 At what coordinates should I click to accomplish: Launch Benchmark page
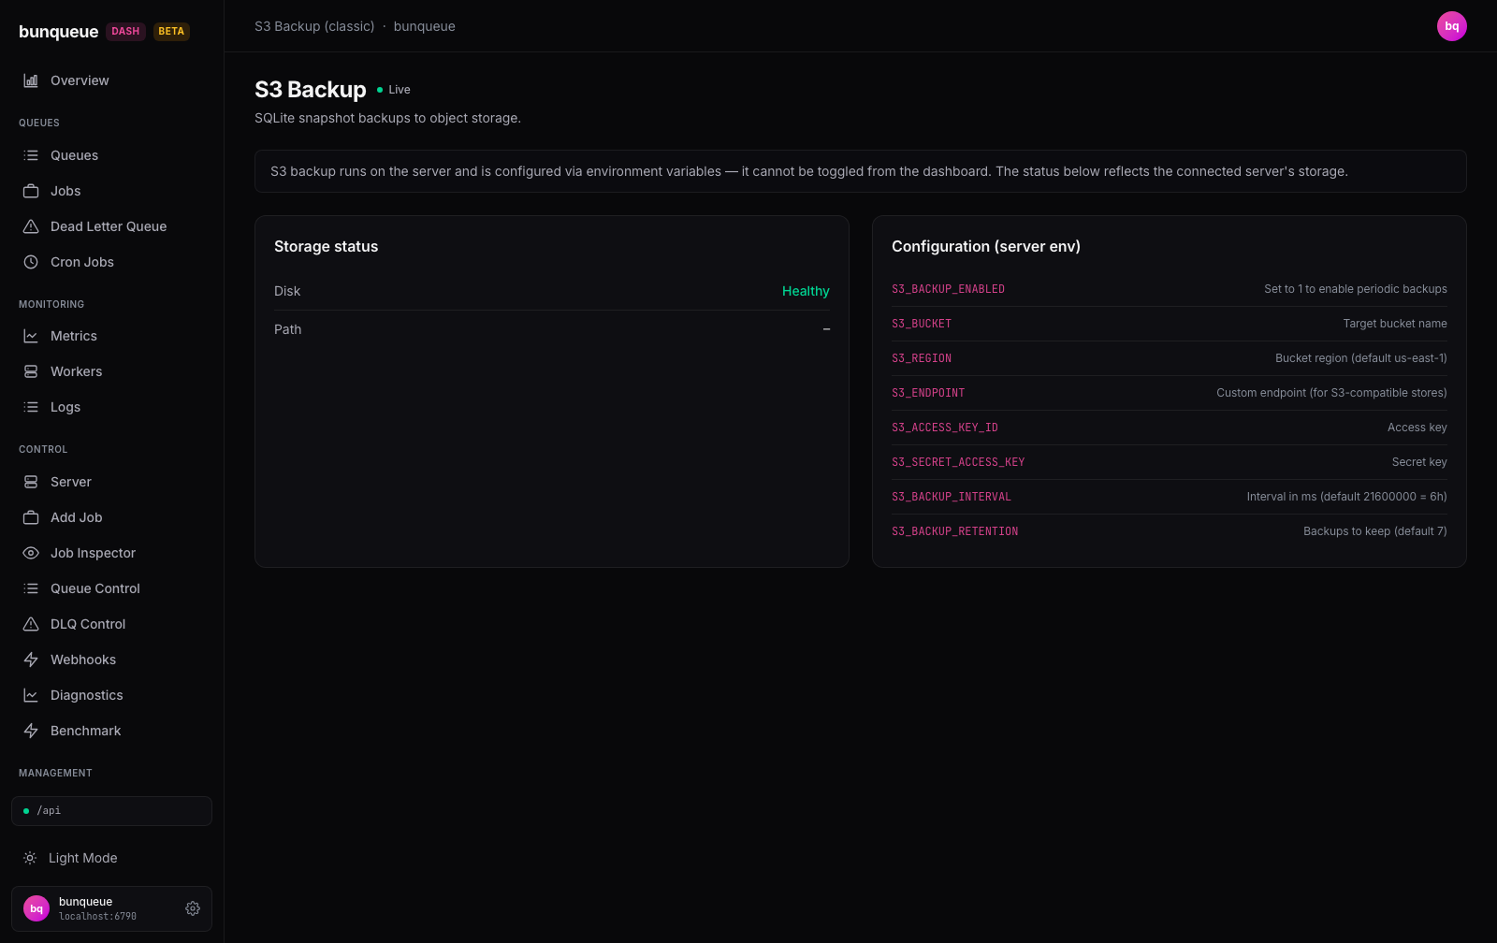click(x=111, y=731)
